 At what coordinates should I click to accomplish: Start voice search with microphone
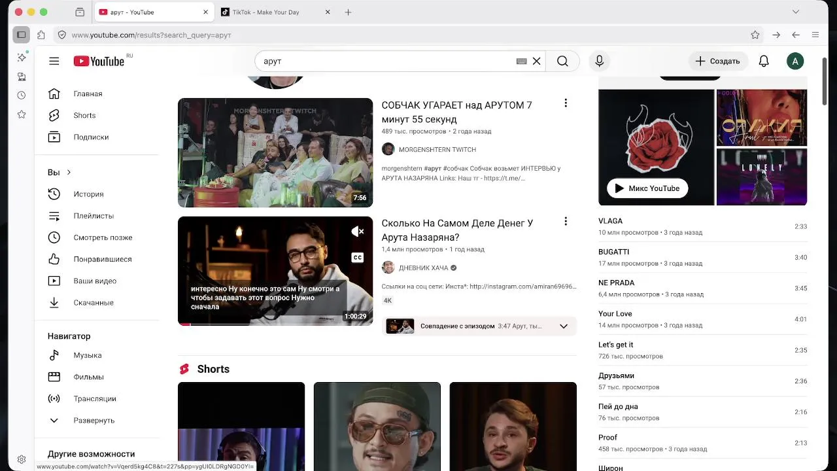click(599, 61)
